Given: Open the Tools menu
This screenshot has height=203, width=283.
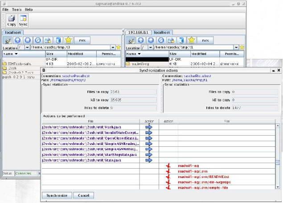Looking at the screenshot, I should (x=17, y=9).
